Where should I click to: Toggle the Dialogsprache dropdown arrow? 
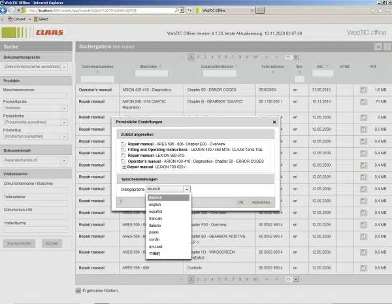[x=187, y=189]
